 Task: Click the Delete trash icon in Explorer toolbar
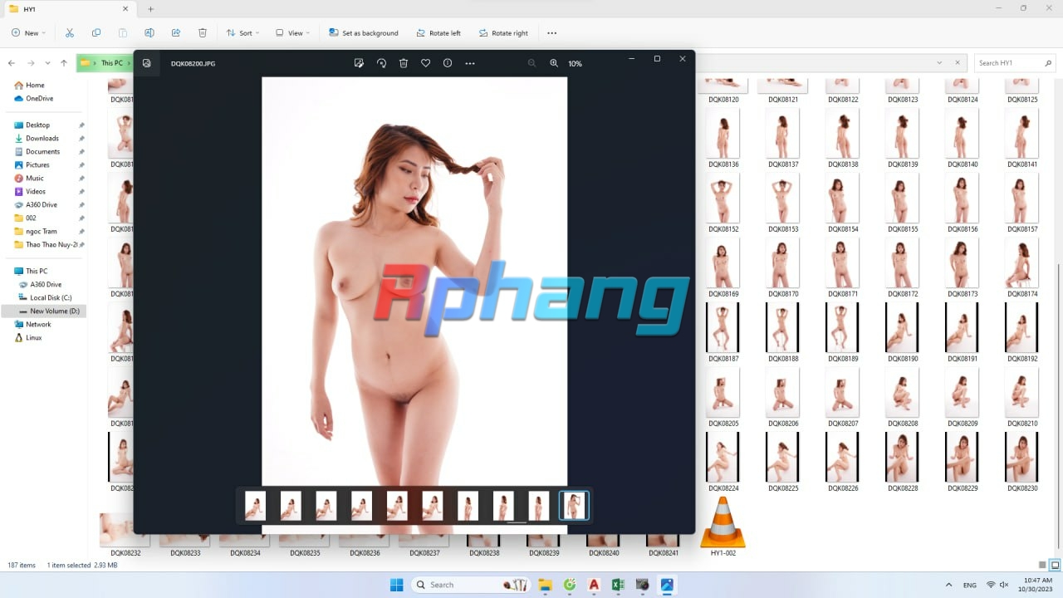203,33
